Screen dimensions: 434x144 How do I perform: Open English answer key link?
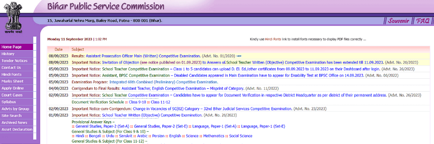[175, 136]
